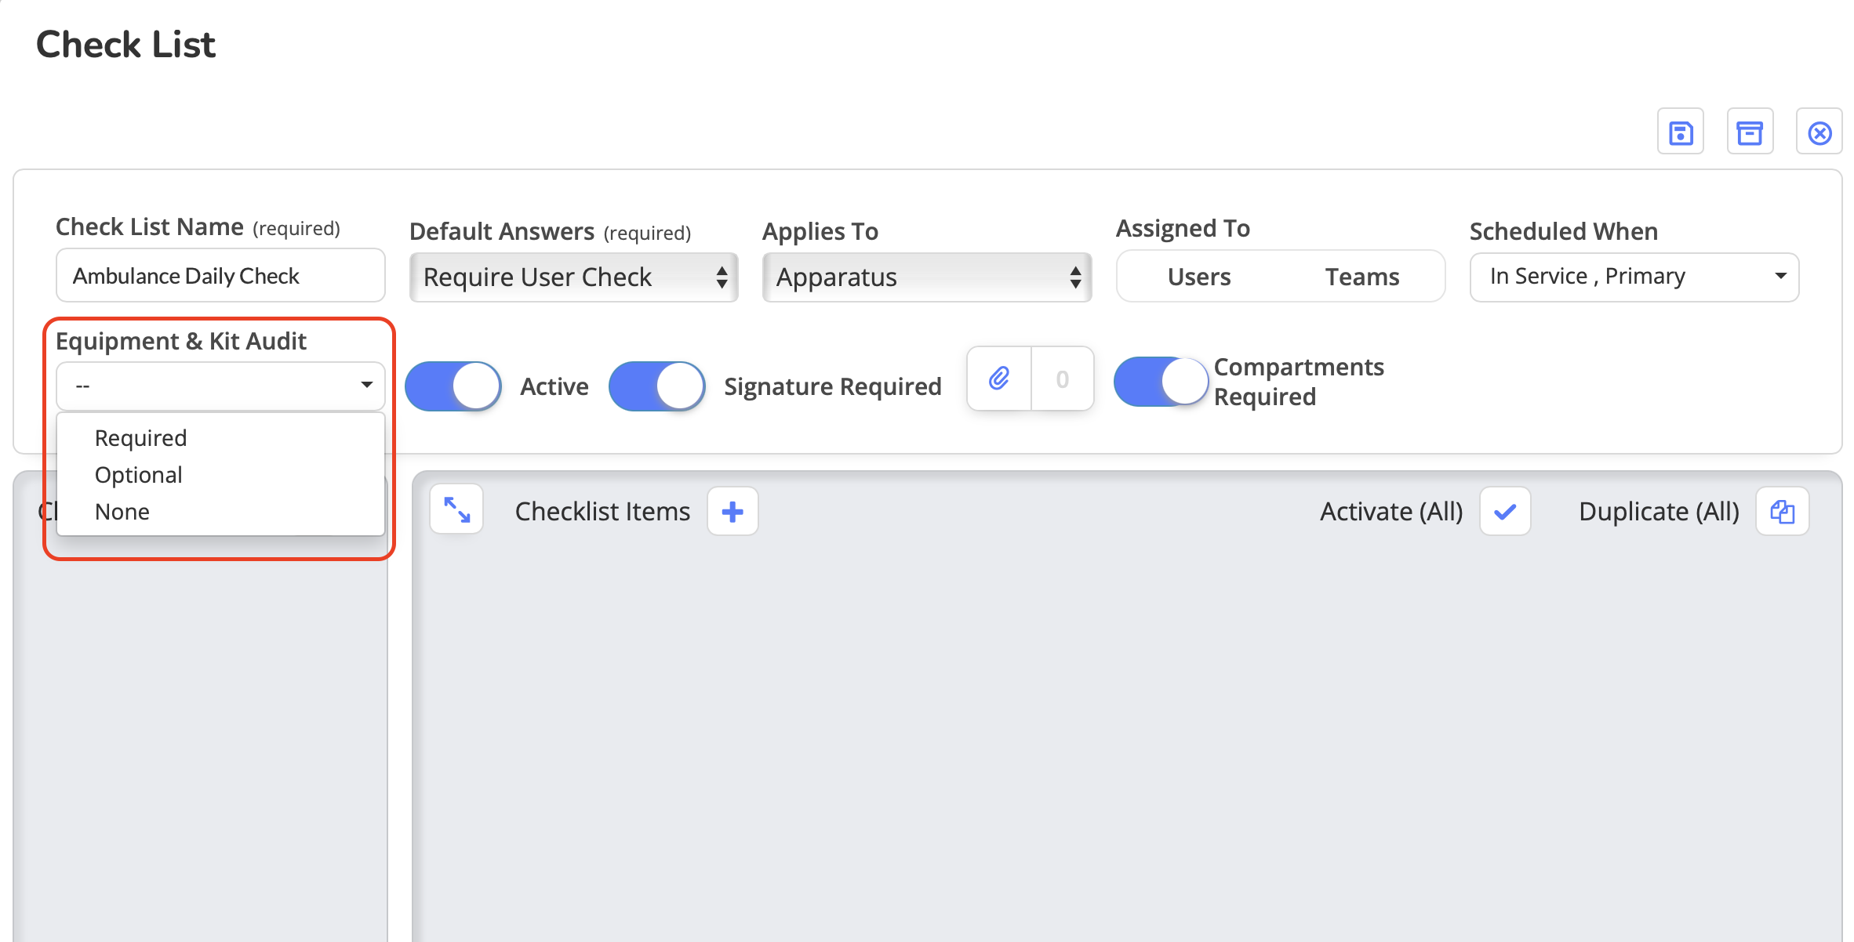Open the Default Answers dropdown

pyautogui.click(x=573, y=277)
